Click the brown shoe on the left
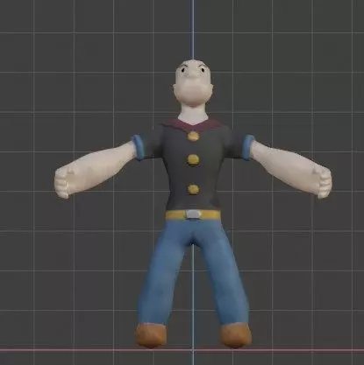The height and width of the screenshot is (365, 364). [x=151, y=335]
